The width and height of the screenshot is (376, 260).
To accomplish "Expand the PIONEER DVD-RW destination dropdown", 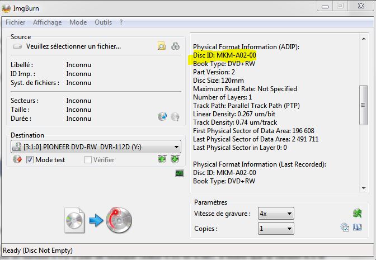I will coord(176,147).
